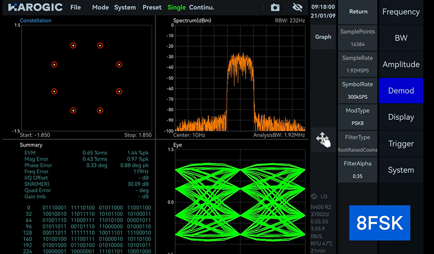This screenshot has width=434, height=254.
Task: Take a screenshot with the camera icon
Action: coord(275,8)
